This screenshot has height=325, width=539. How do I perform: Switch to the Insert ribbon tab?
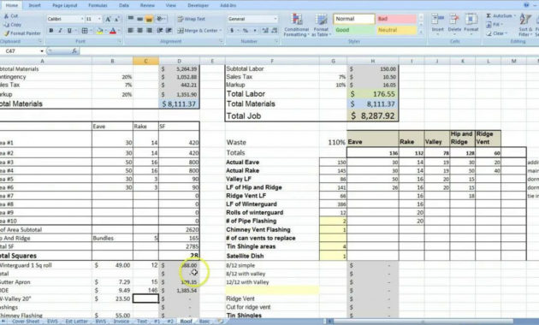click(34, 5)
